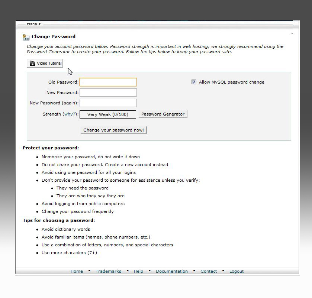Click the camera icon on Video Tutorial
Viewport: 312px width, 298px height.
32,63
